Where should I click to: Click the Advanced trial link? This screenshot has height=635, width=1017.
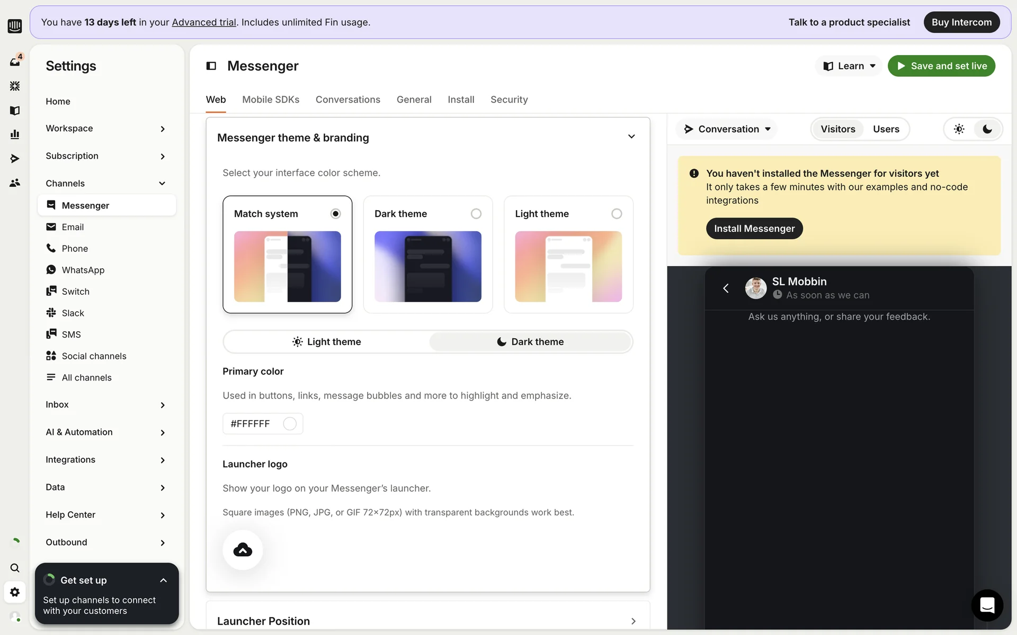204,22
